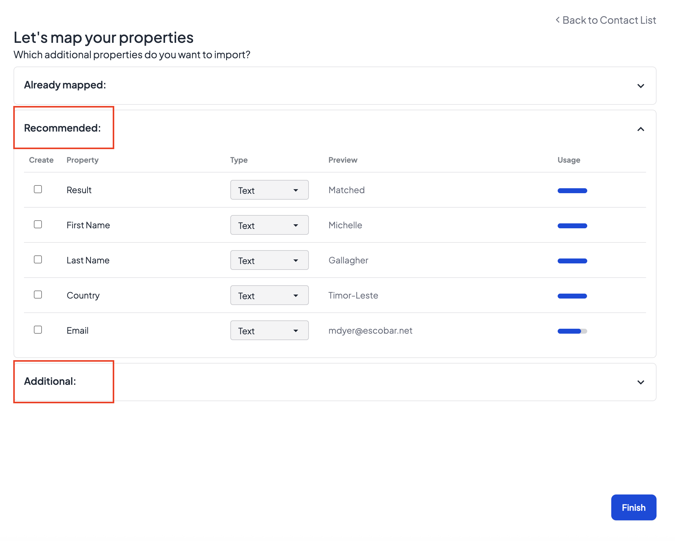This screenshot has height=541, width=675.
Task: Click the Already mapped section header
Action: point(65,85)
